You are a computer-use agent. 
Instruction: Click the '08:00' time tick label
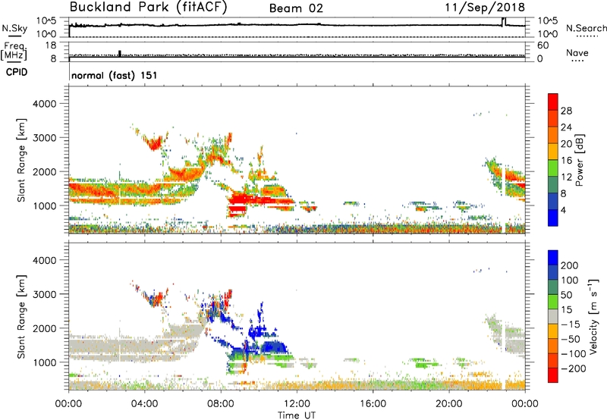tap(221, 404)
